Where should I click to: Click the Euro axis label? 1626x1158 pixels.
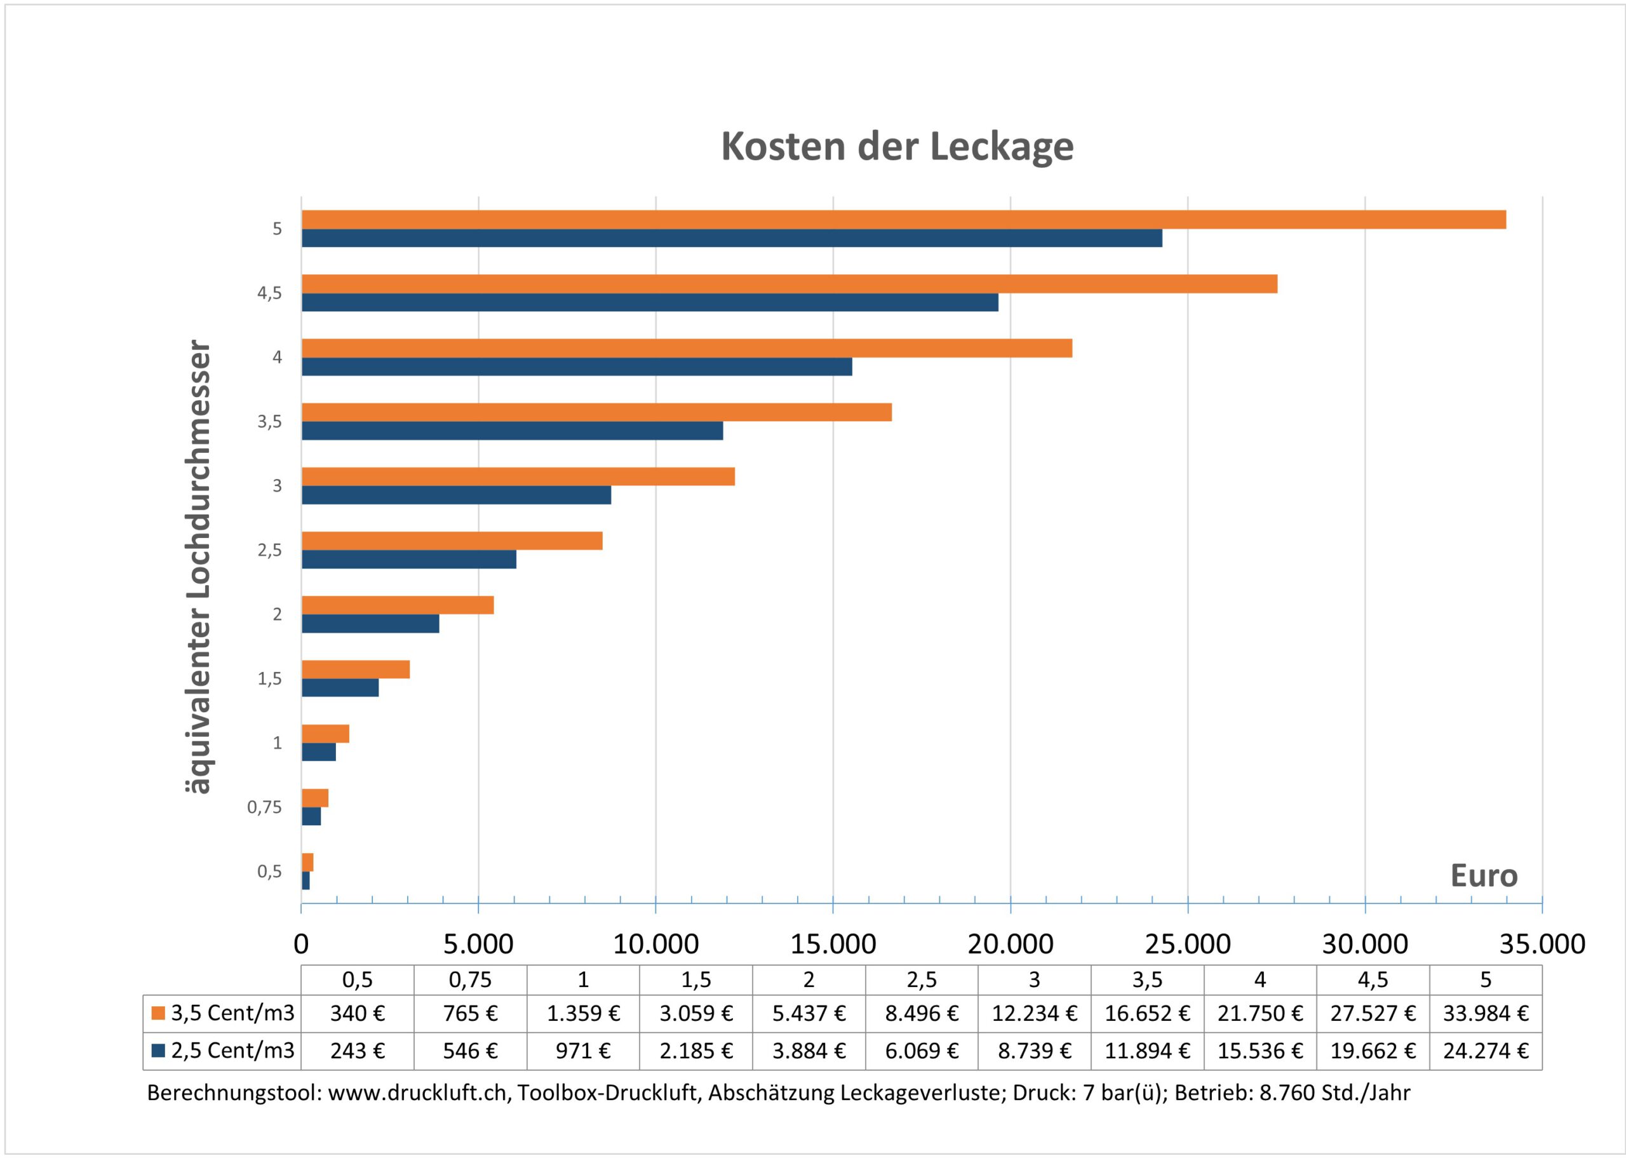point(1484,875)
